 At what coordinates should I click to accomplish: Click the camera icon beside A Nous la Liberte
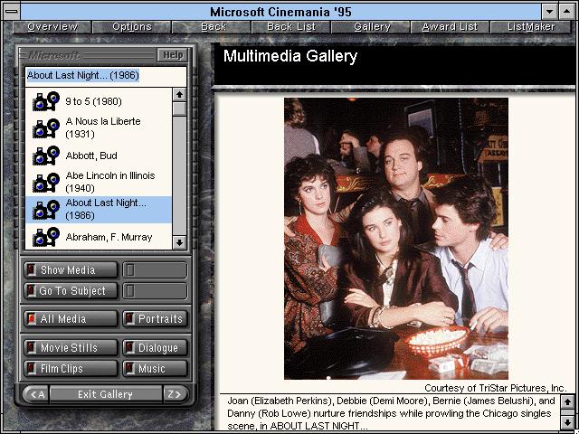click(46, 128)
